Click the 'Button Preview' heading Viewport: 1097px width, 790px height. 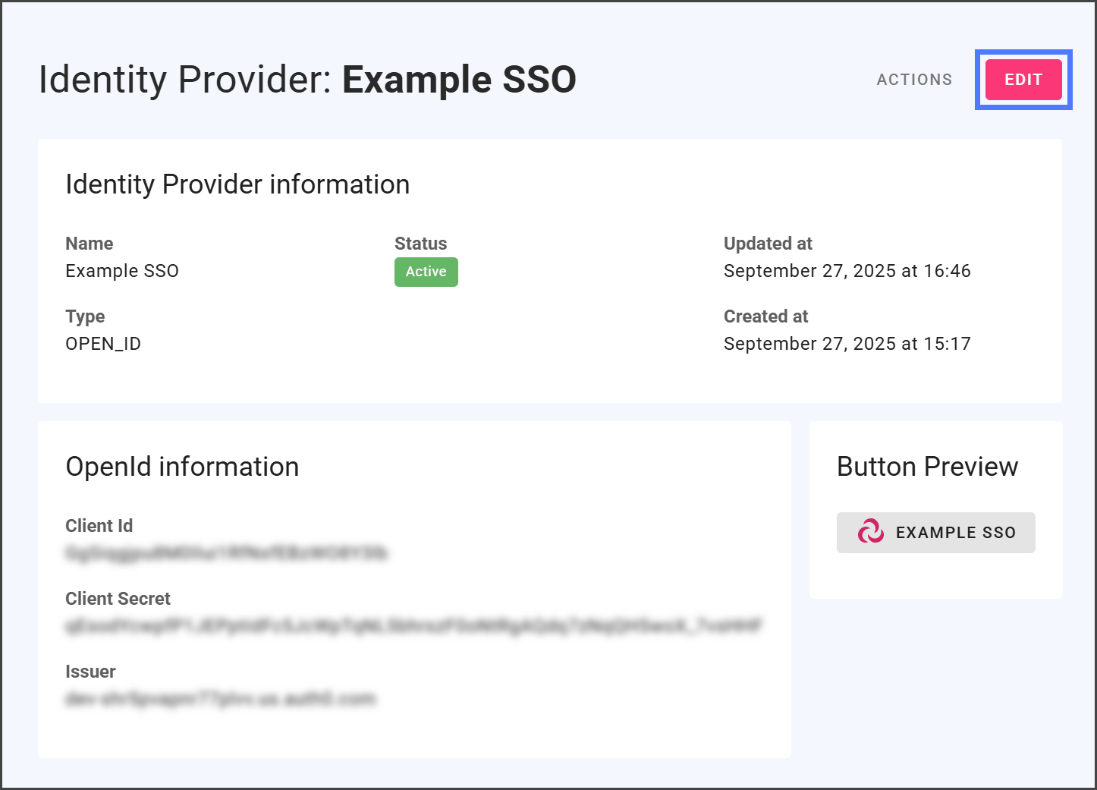927,467
